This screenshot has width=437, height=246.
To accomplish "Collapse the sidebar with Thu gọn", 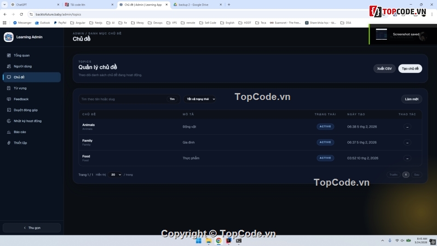I will click(x=32, y=228).
